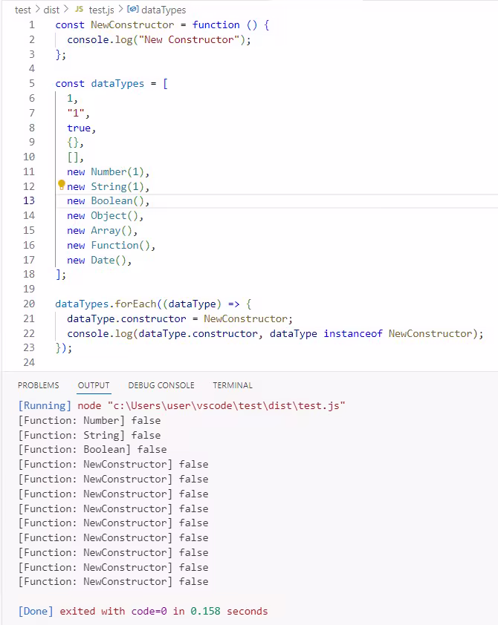Switch to the PROBLEMS panel tab

[x=38, y=385]
